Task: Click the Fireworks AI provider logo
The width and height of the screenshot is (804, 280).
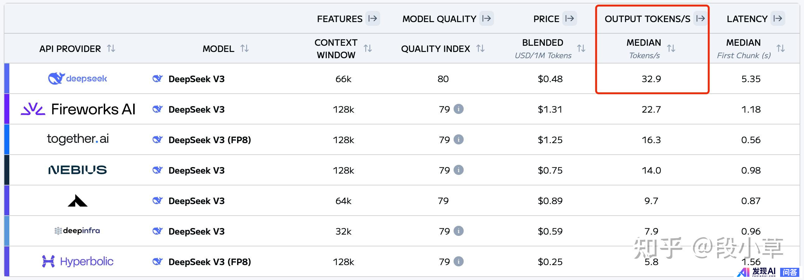Action: click(78, 109)
